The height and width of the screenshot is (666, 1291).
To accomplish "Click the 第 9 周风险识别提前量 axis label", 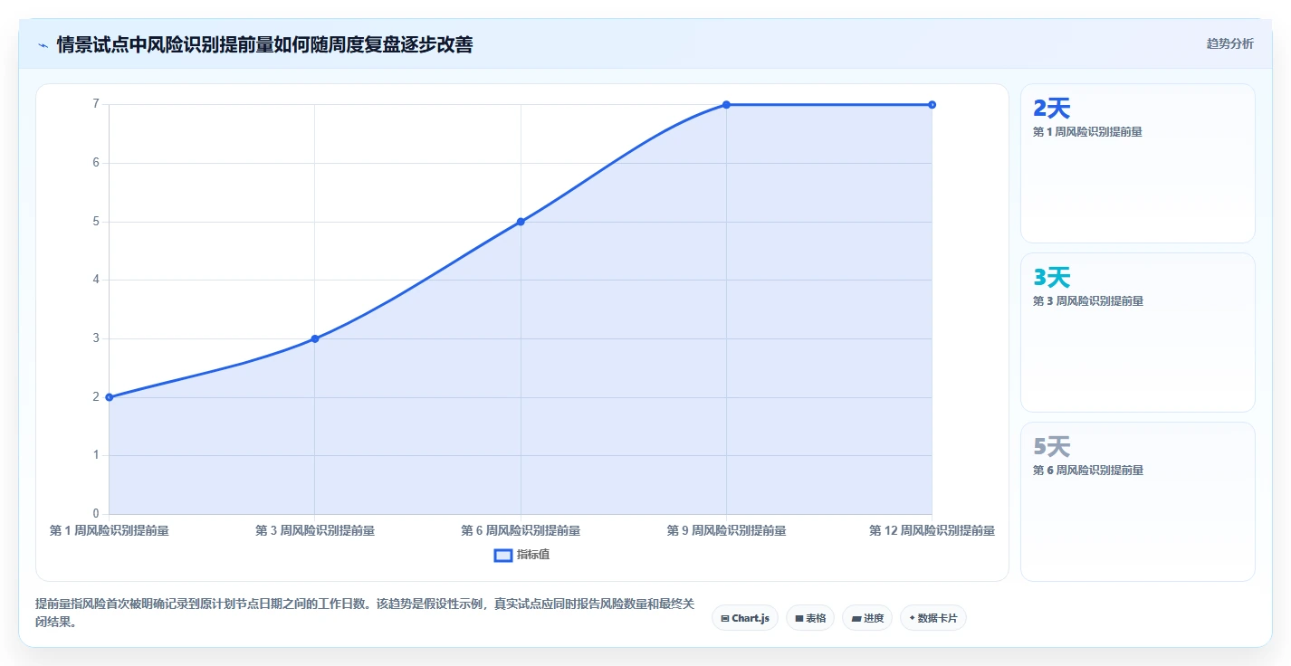I will click(x=726, y=531).
